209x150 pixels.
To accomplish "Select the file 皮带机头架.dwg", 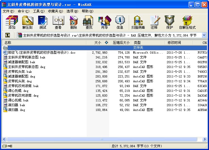I will 20,81.
